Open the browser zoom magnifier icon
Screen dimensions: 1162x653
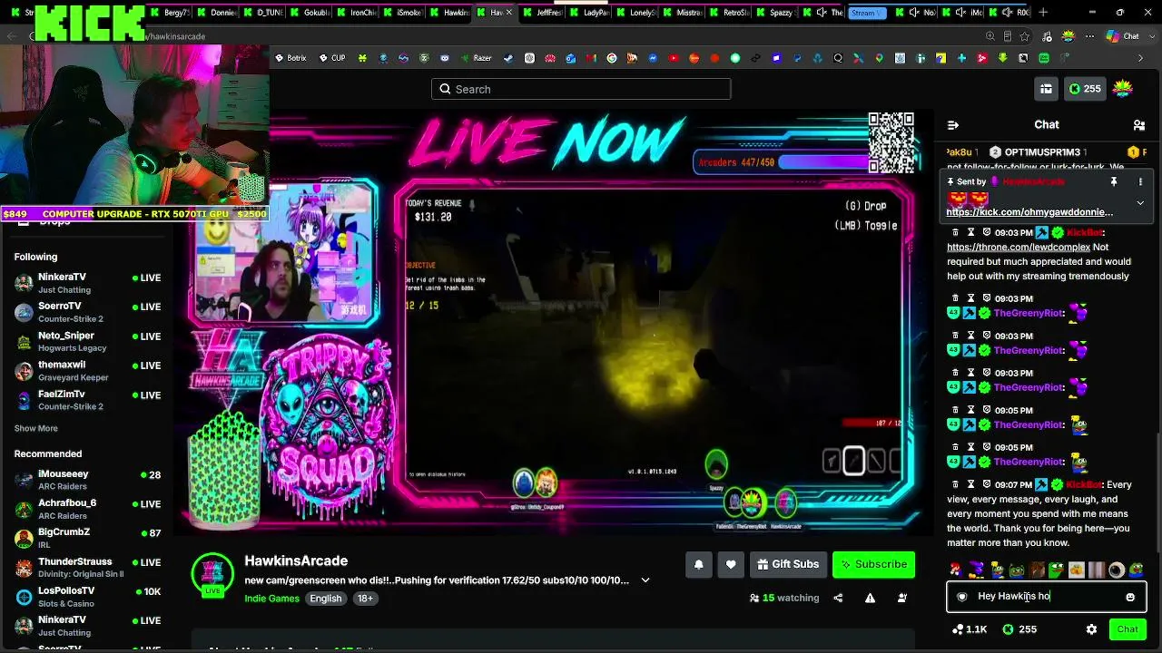(990, 36)
